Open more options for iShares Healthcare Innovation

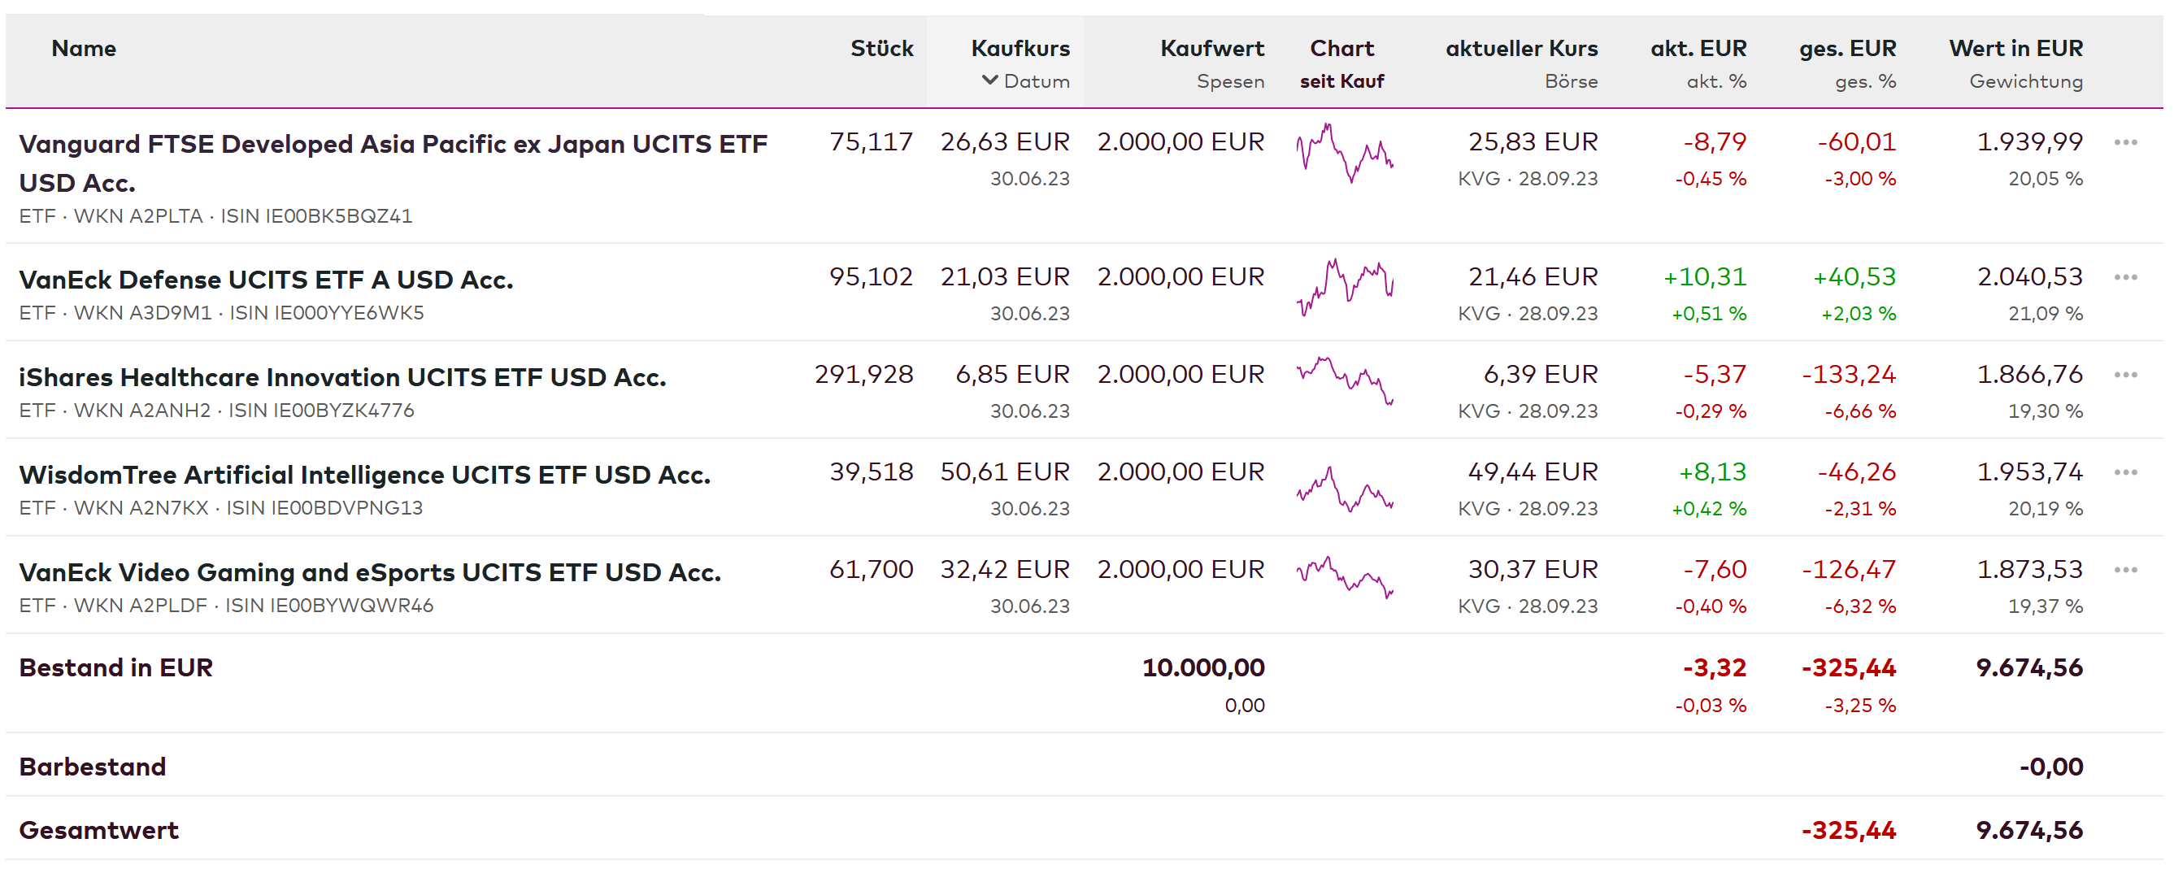(2125, 375)
